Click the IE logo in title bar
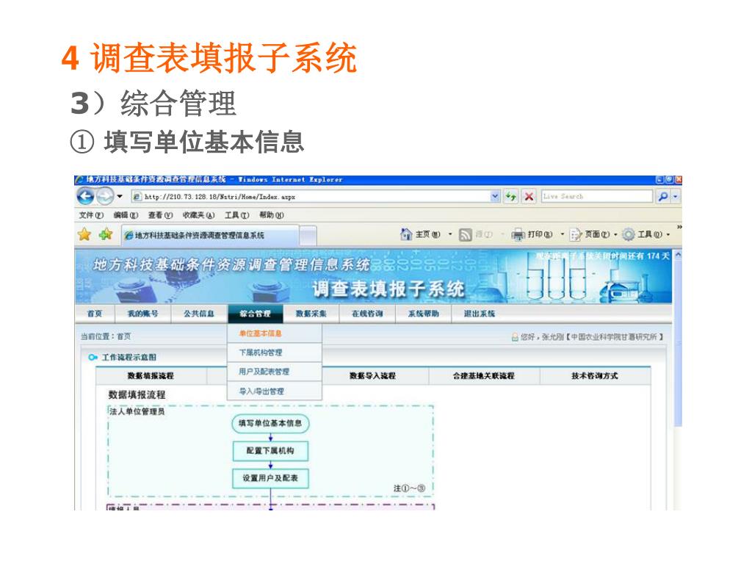752x564 pixels. point(80,180)
